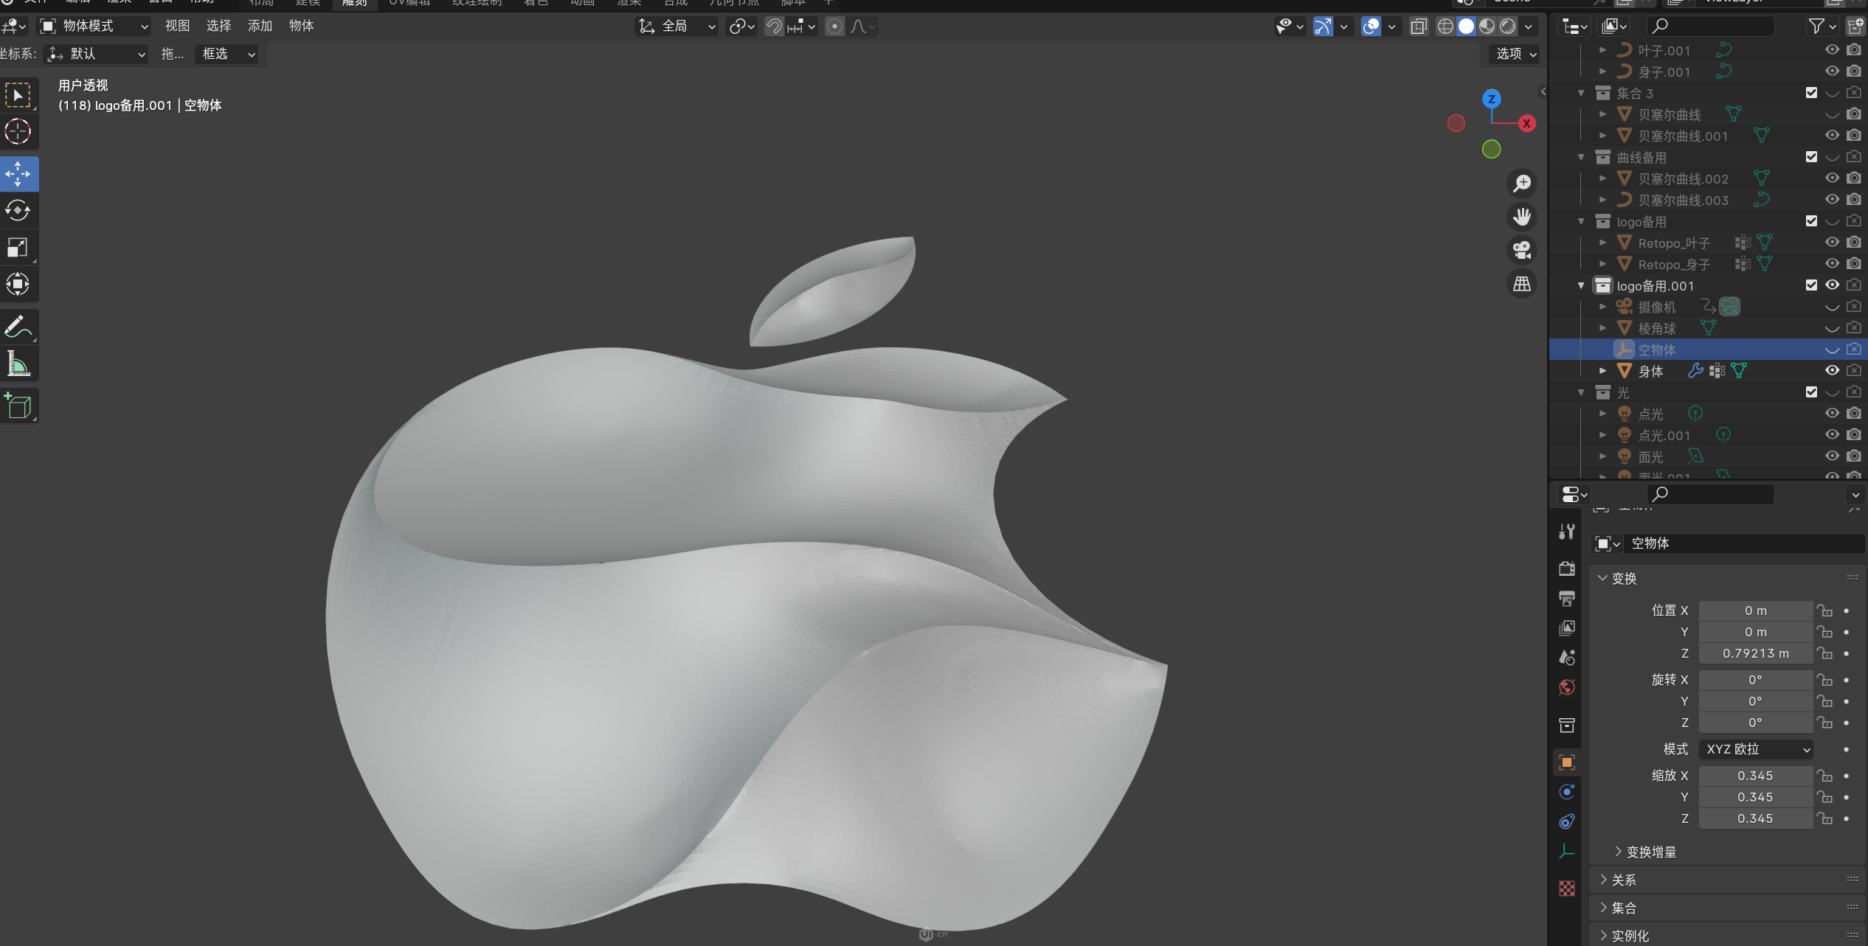Screen dimensions: 1868x946
Task: Open the 物体模式 mode dropdown
Action: pyautogui.click(x=94, y=27)
